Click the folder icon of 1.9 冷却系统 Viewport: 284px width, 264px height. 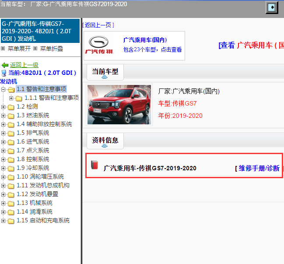11,168
